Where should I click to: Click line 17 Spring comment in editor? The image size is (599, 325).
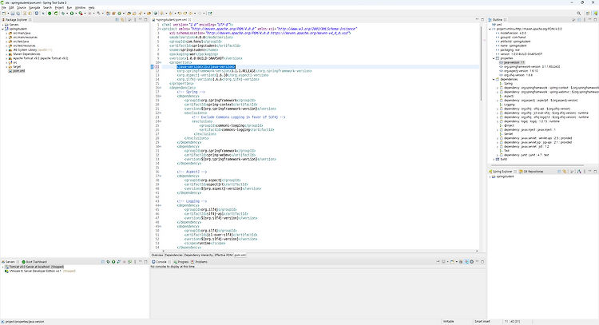tap(191, 92)
